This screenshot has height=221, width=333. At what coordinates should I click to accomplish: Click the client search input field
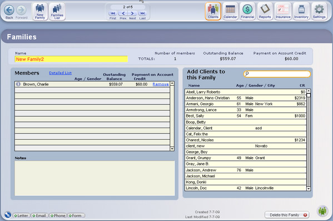pos(277,74)
